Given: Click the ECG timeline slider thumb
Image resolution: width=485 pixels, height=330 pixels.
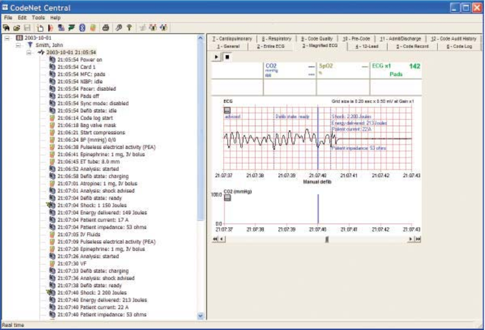Looking at the screenshot, I should click(x=327, y=239).
